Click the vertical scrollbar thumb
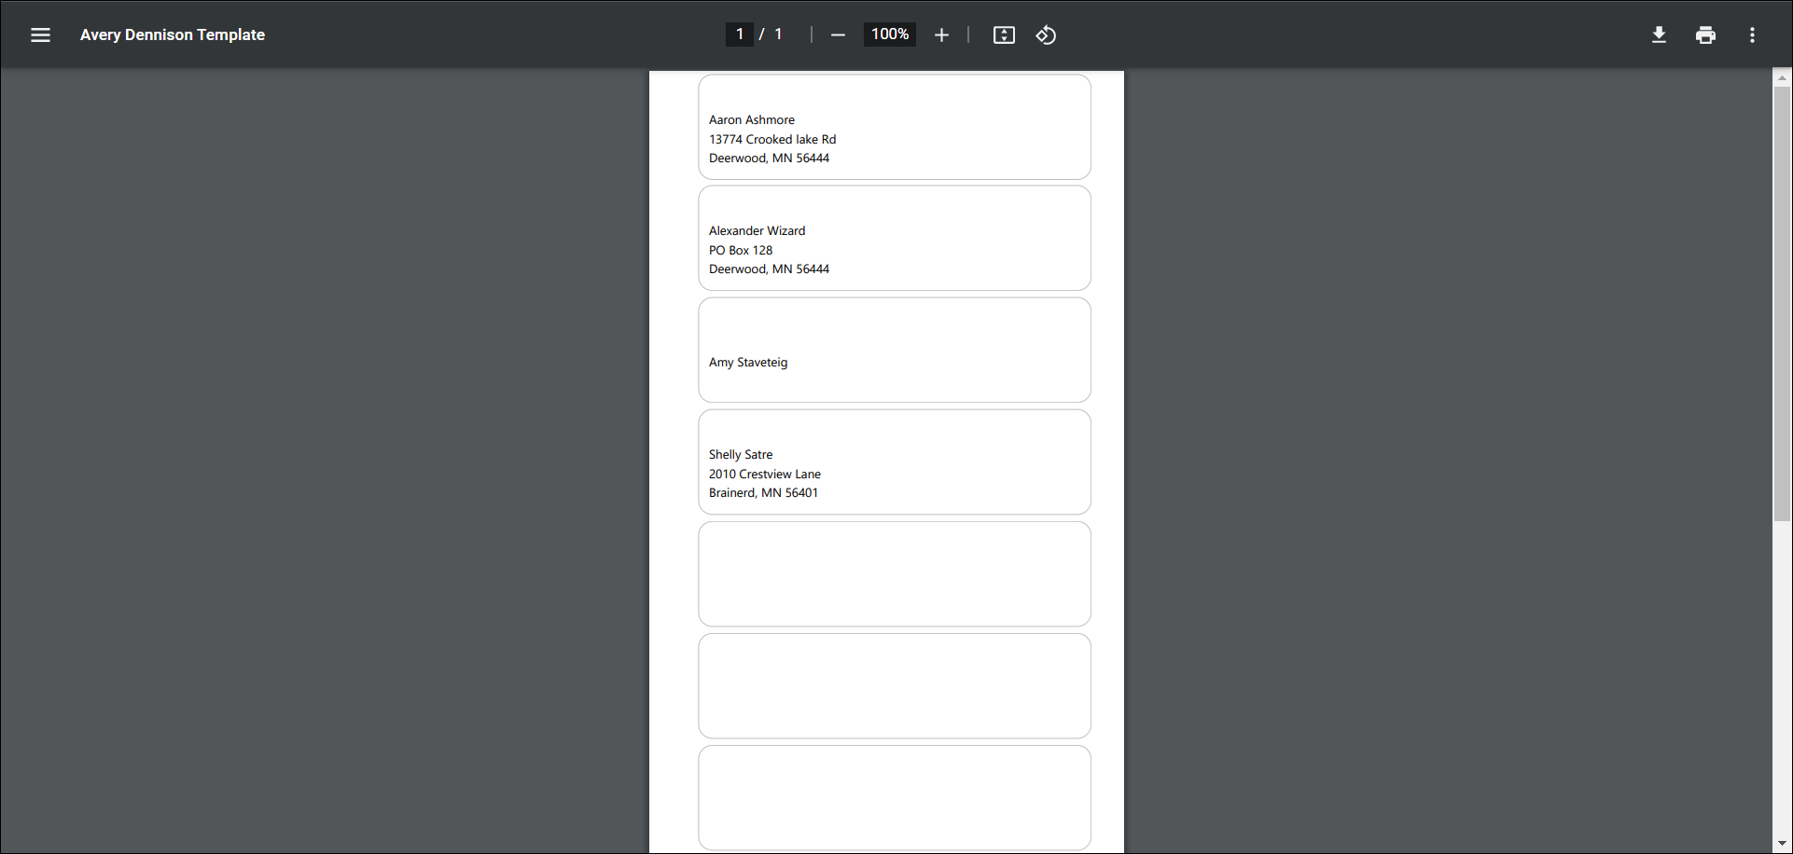Image resolution: width=1793 pixels, height=854 pixels. (1782, 298)
